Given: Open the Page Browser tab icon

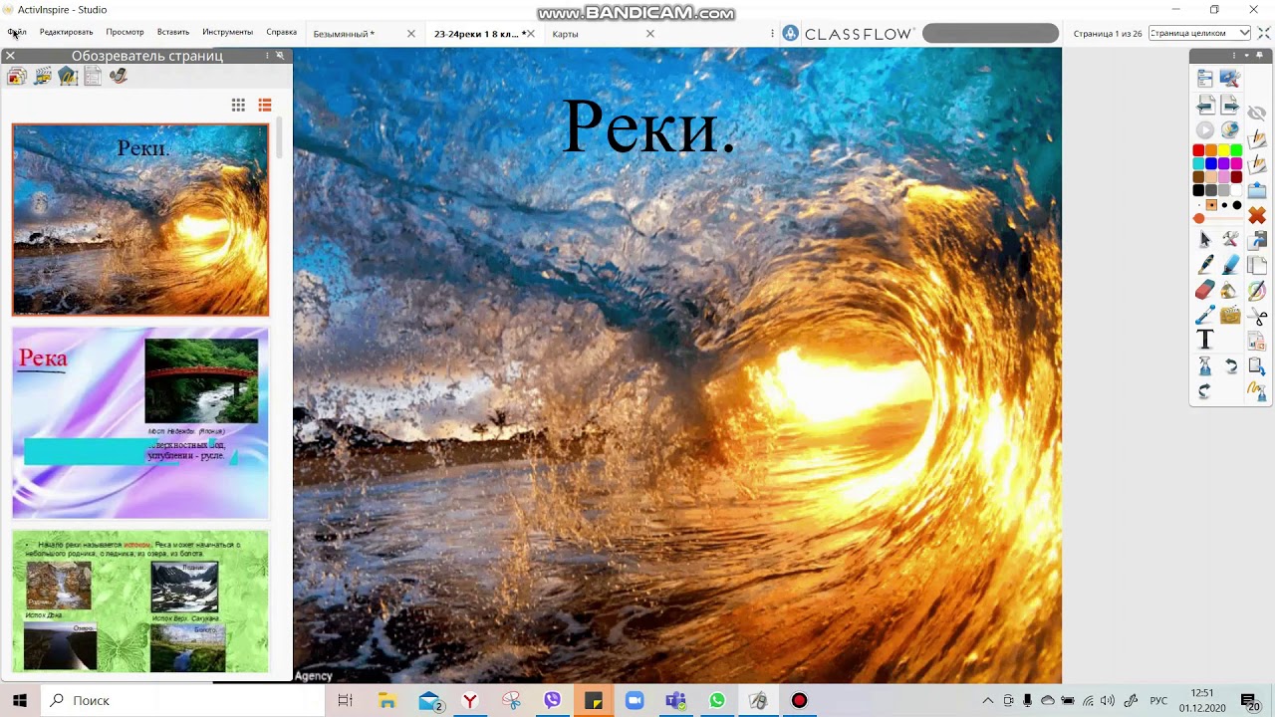Looking at the screenshot, I should (17, 76).
